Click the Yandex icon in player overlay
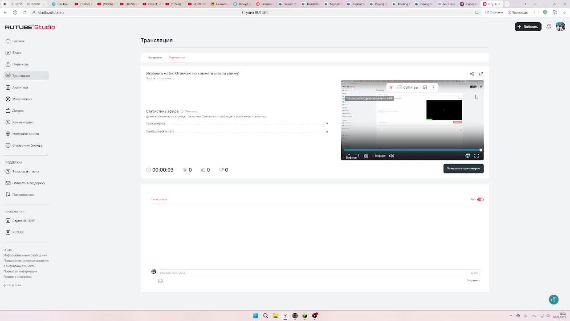 391,87
